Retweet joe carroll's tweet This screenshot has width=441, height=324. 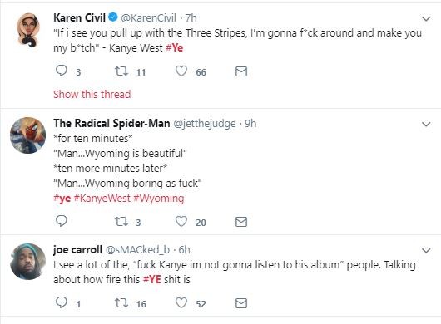(x=121, y=303)
